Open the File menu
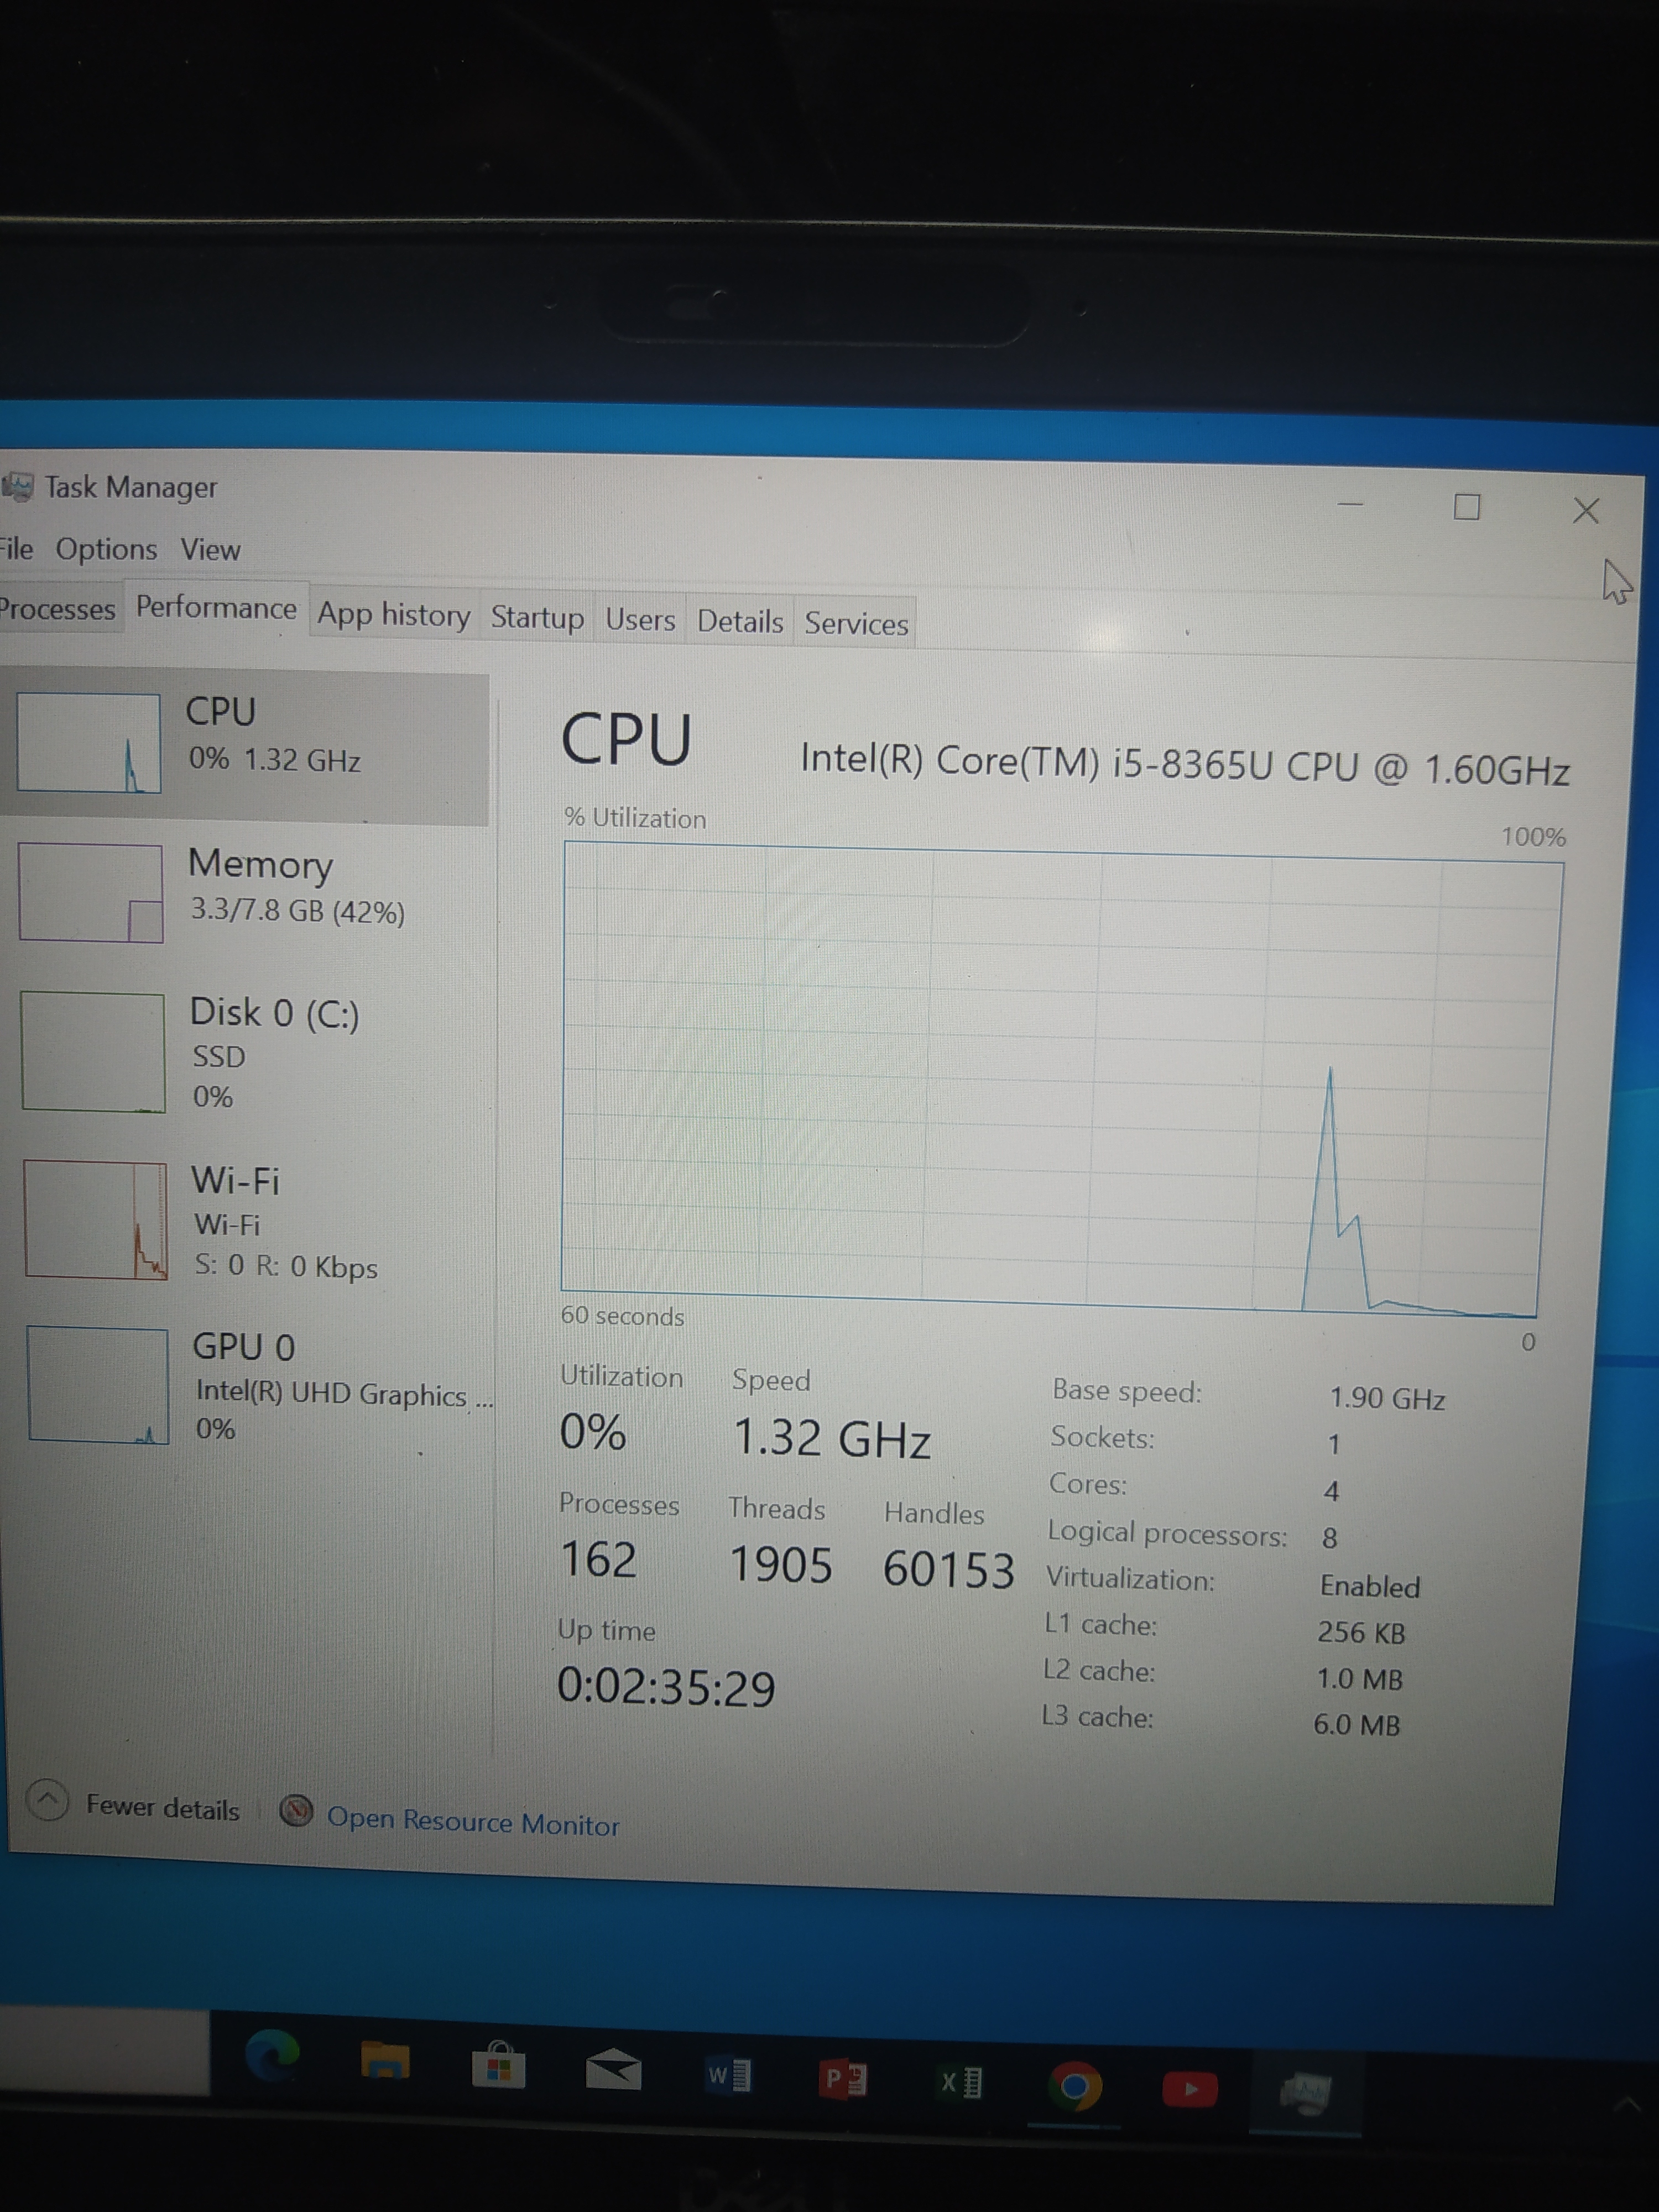The image size is (1659, 2212). pyautogui.click(x=16, y=549)
